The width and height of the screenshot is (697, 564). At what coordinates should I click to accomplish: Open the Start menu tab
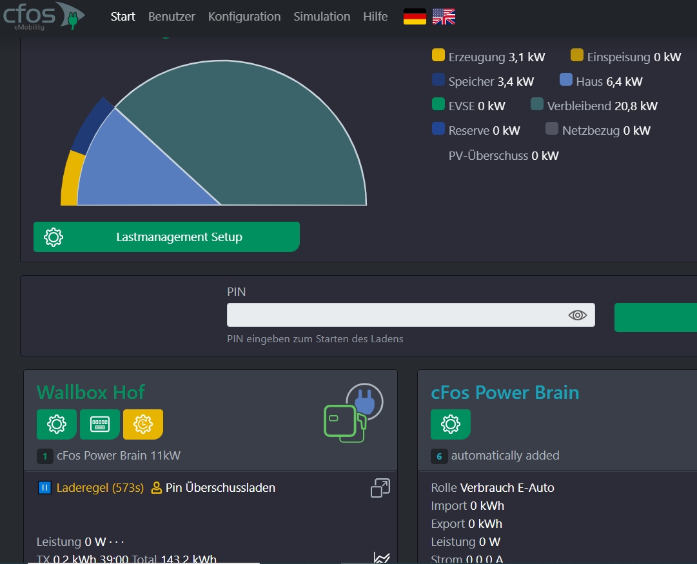pyautogui.click(x=123, y=17)
